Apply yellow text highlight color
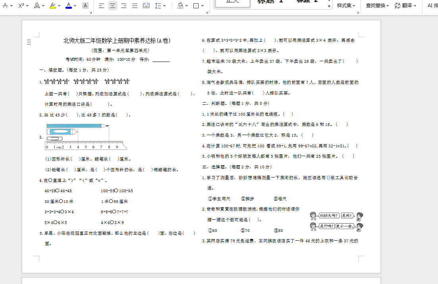 [x=53, y=6]
